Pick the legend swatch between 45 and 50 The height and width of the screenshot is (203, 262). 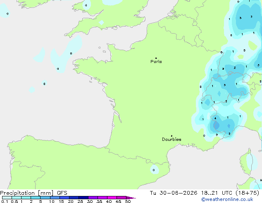click(121, 198)
